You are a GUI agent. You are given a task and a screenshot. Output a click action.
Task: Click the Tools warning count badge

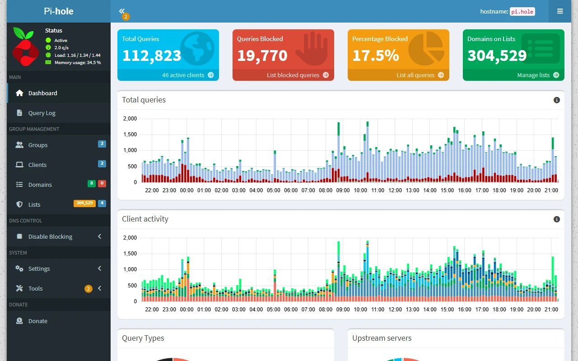[89, 289]
